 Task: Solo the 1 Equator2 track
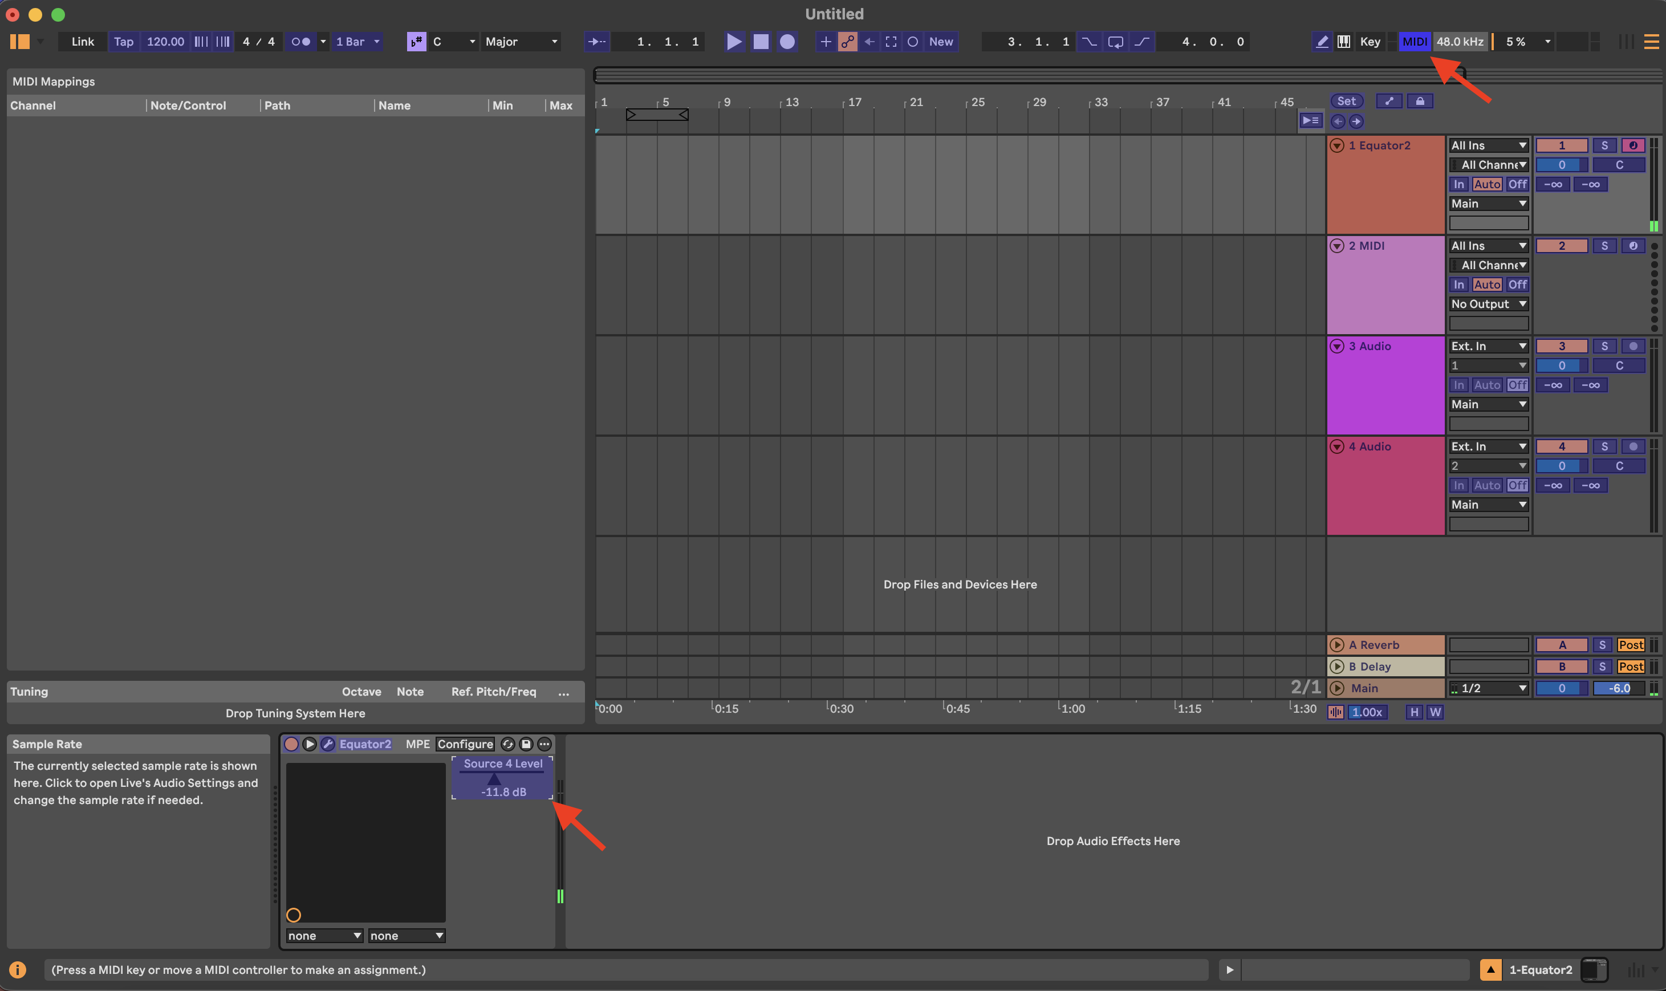tap(1604, 145)
